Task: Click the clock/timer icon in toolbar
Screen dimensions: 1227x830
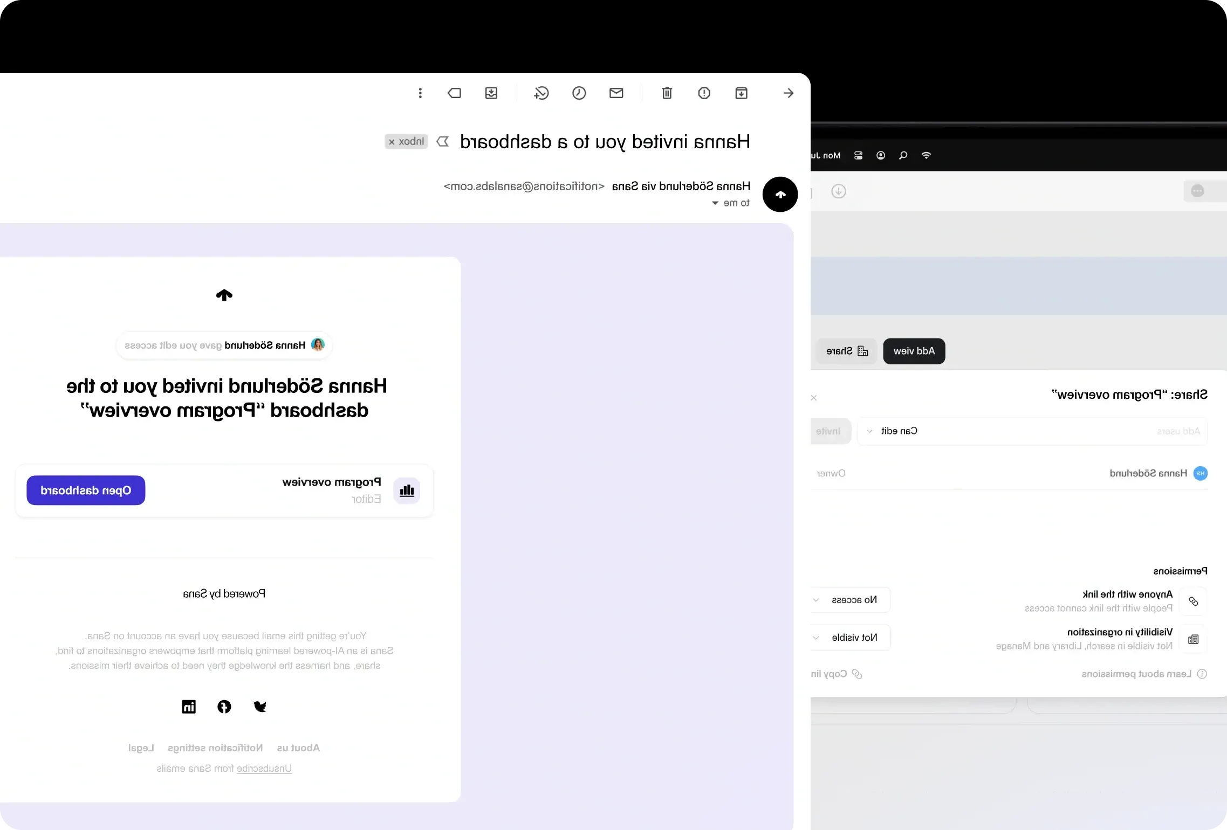Action: point(579,93)
